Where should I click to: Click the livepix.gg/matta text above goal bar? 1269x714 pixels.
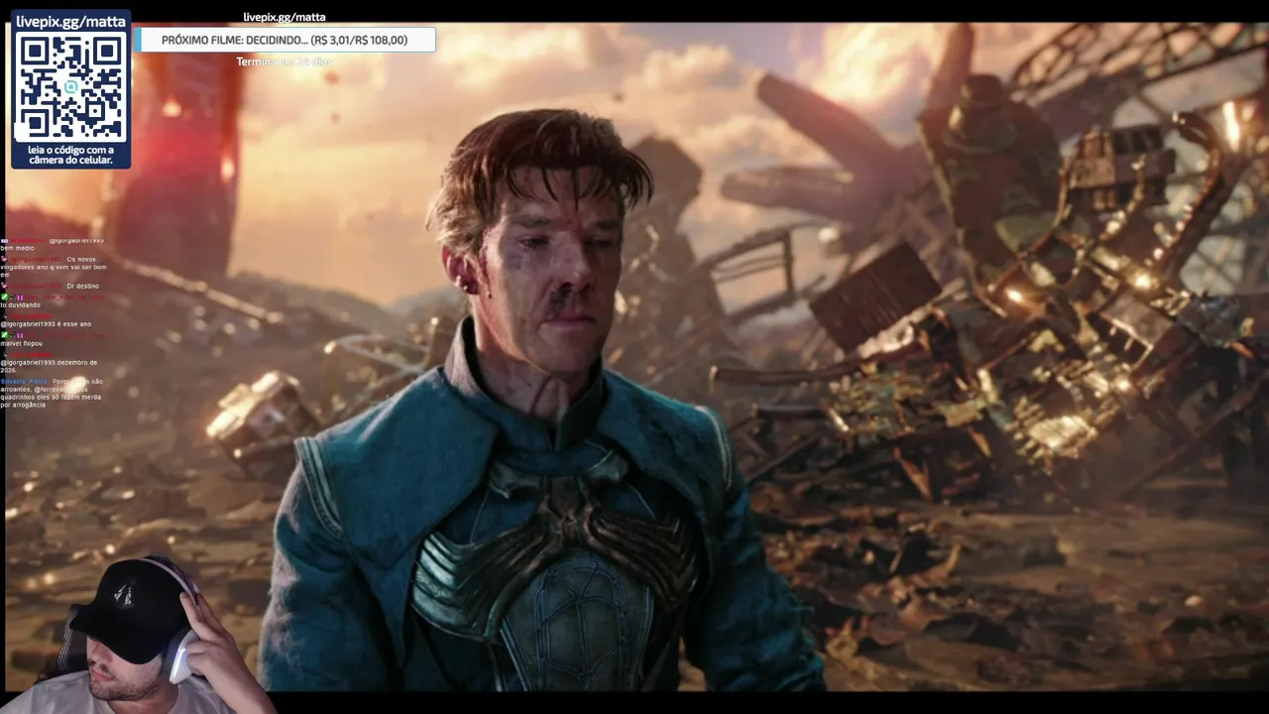pos(285,17)
